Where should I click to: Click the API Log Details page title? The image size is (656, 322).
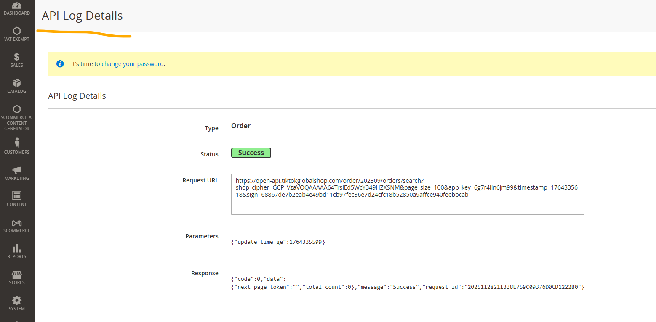[82, 16]
